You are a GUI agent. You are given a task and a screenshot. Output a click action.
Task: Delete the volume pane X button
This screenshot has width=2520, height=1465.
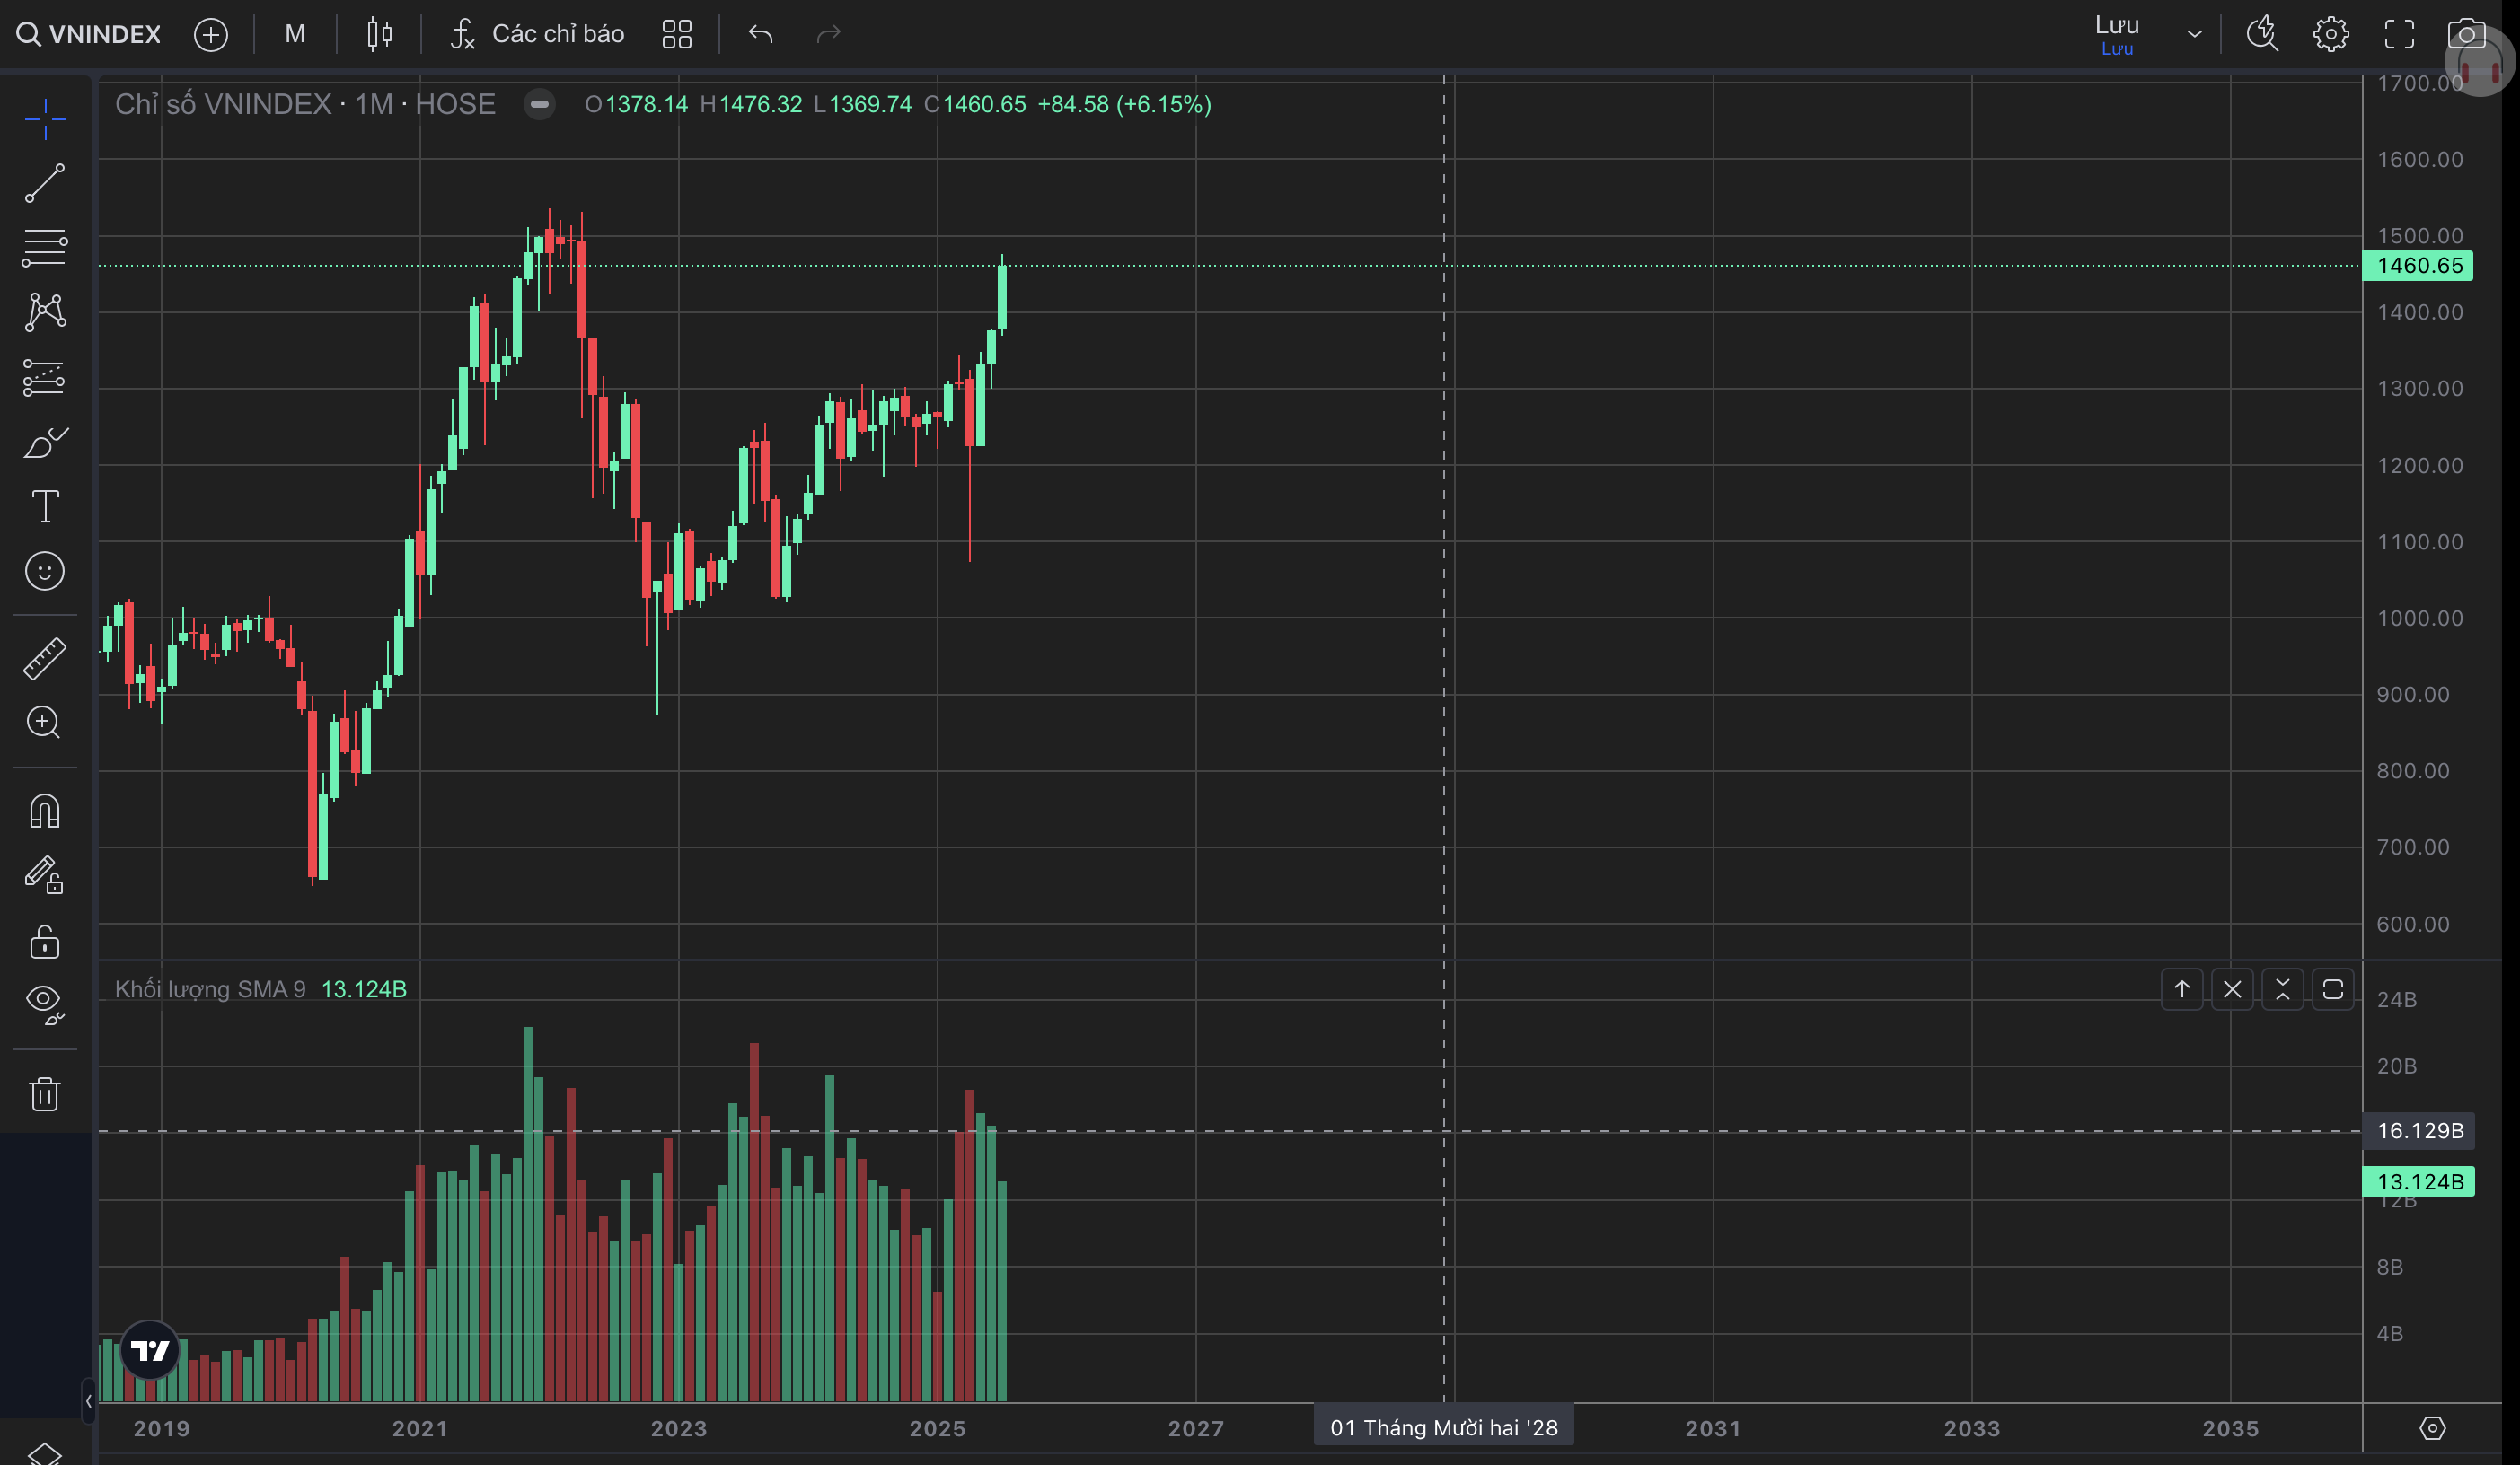(x=2232, y=989)
